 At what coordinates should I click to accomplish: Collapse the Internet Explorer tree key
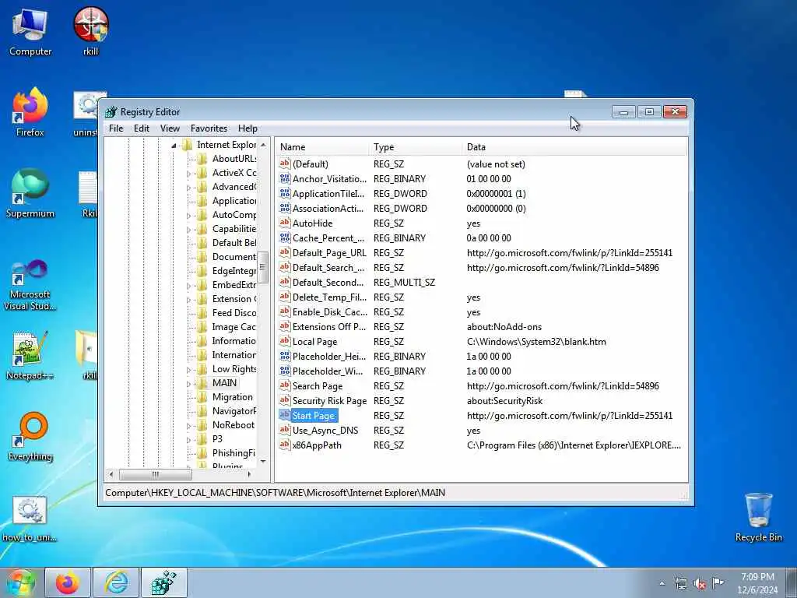[174, 146]
